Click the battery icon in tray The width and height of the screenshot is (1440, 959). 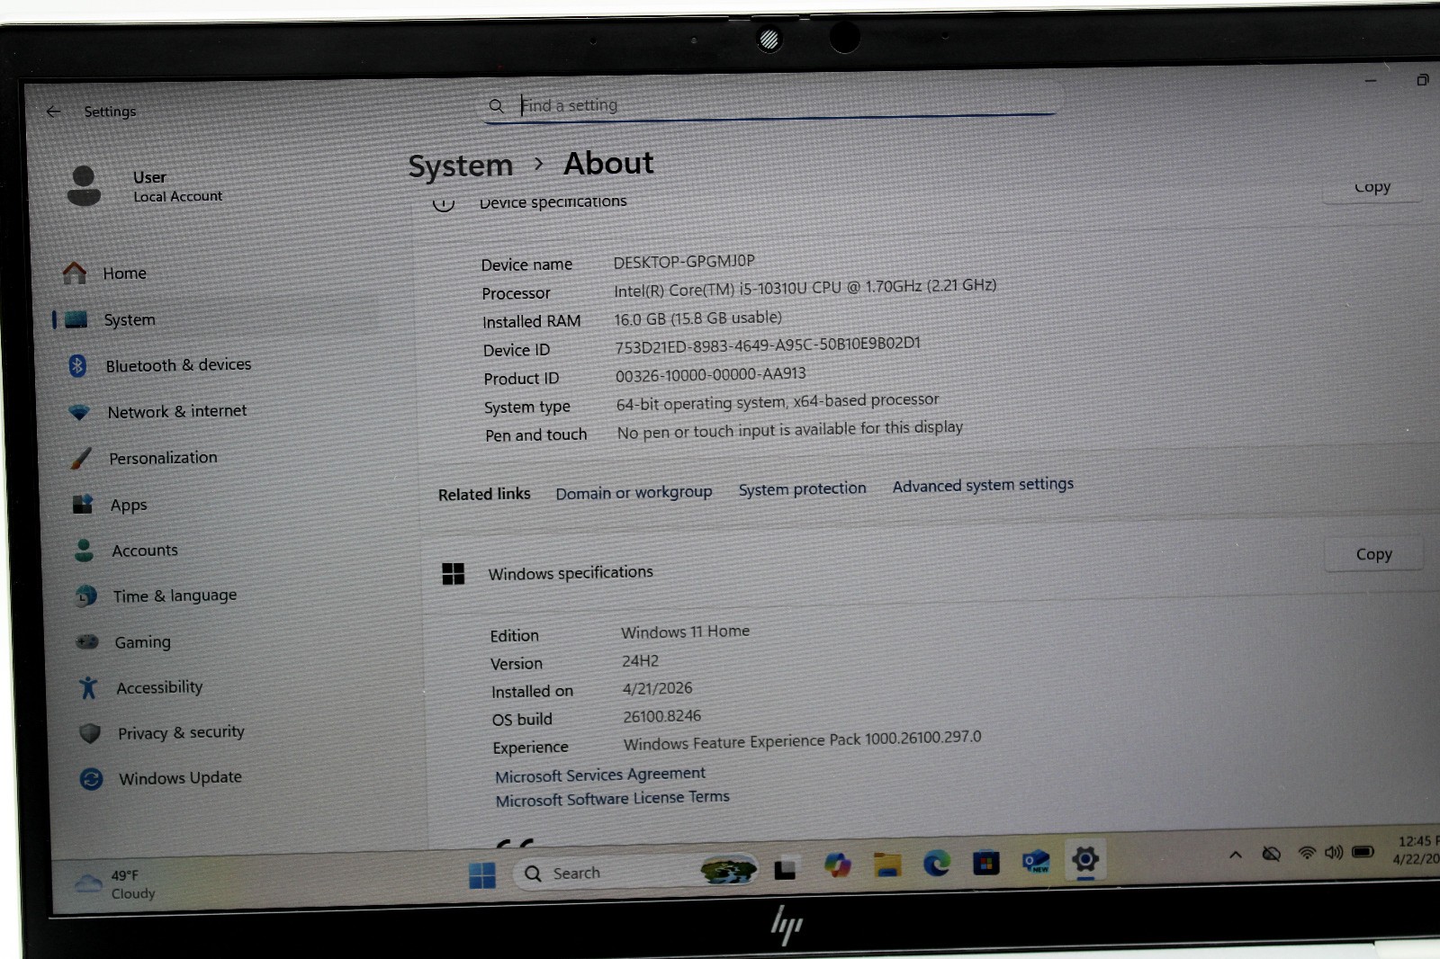(1363, 851)
